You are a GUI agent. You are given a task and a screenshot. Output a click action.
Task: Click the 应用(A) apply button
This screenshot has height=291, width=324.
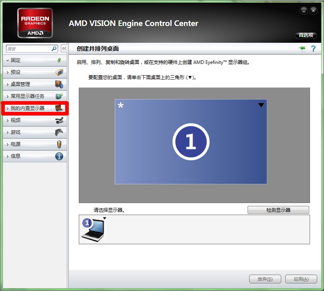click(301, 279)
